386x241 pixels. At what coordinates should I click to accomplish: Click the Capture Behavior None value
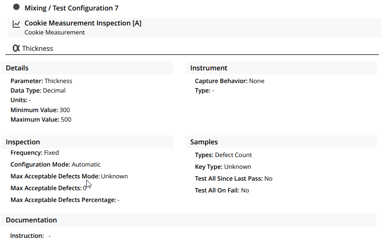257,81
